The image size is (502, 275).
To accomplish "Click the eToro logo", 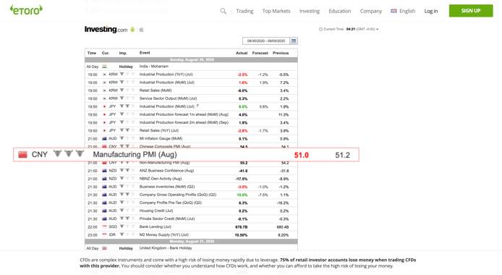I will [26, 10].
